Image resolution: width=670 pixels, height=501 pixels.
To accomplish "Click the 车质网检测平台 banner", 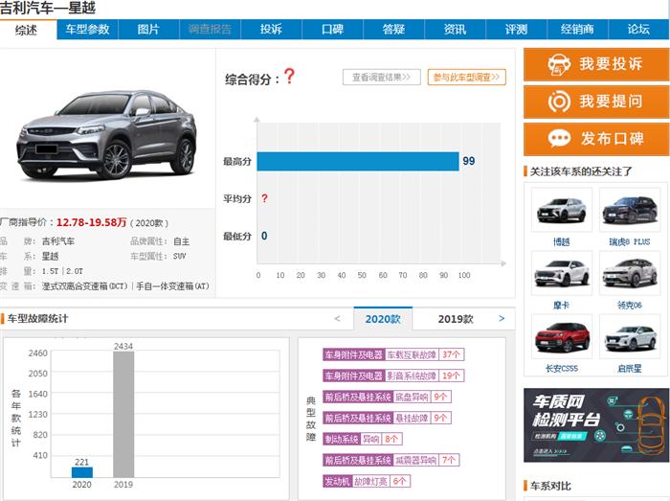I will [x=596, y=425].
